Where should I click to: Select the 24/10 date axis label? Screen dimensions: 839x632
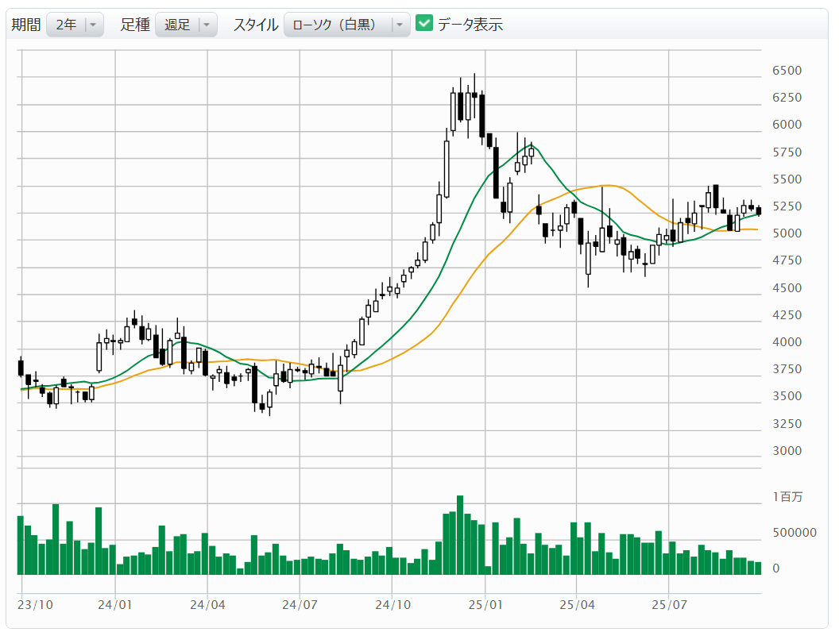[392, 605]
